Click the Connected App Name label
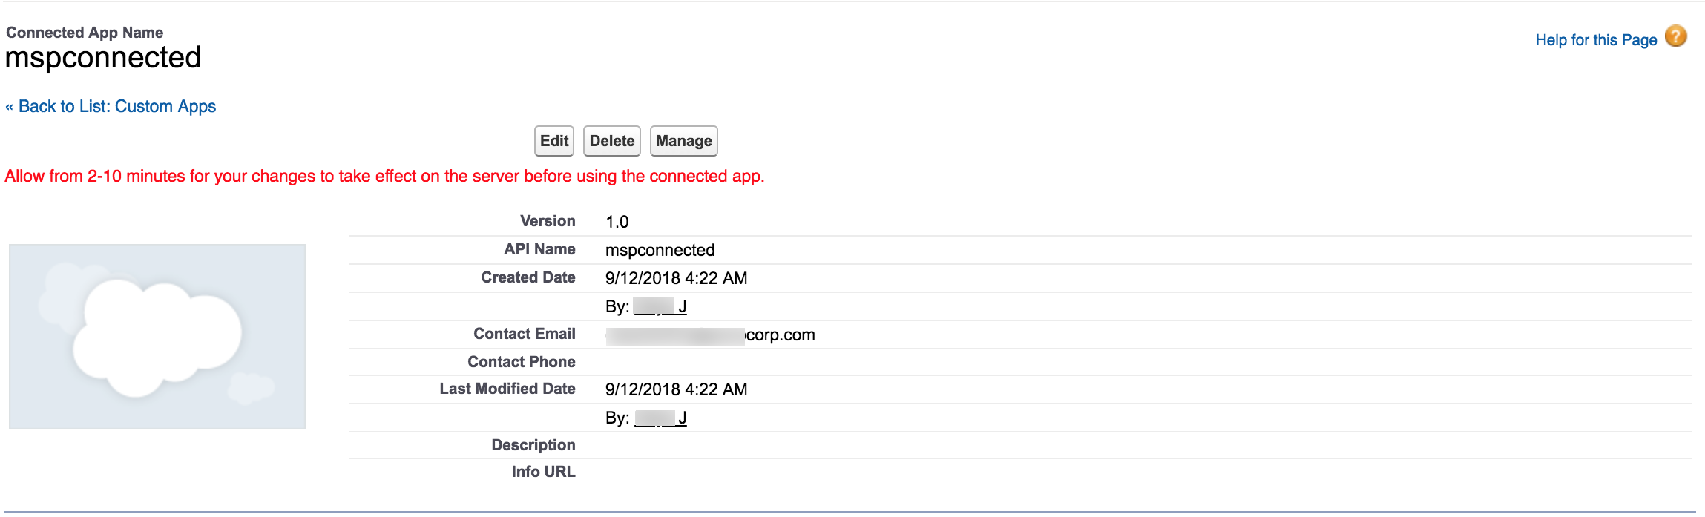Viewport: 1705px width, 517px height. point(85,33)
